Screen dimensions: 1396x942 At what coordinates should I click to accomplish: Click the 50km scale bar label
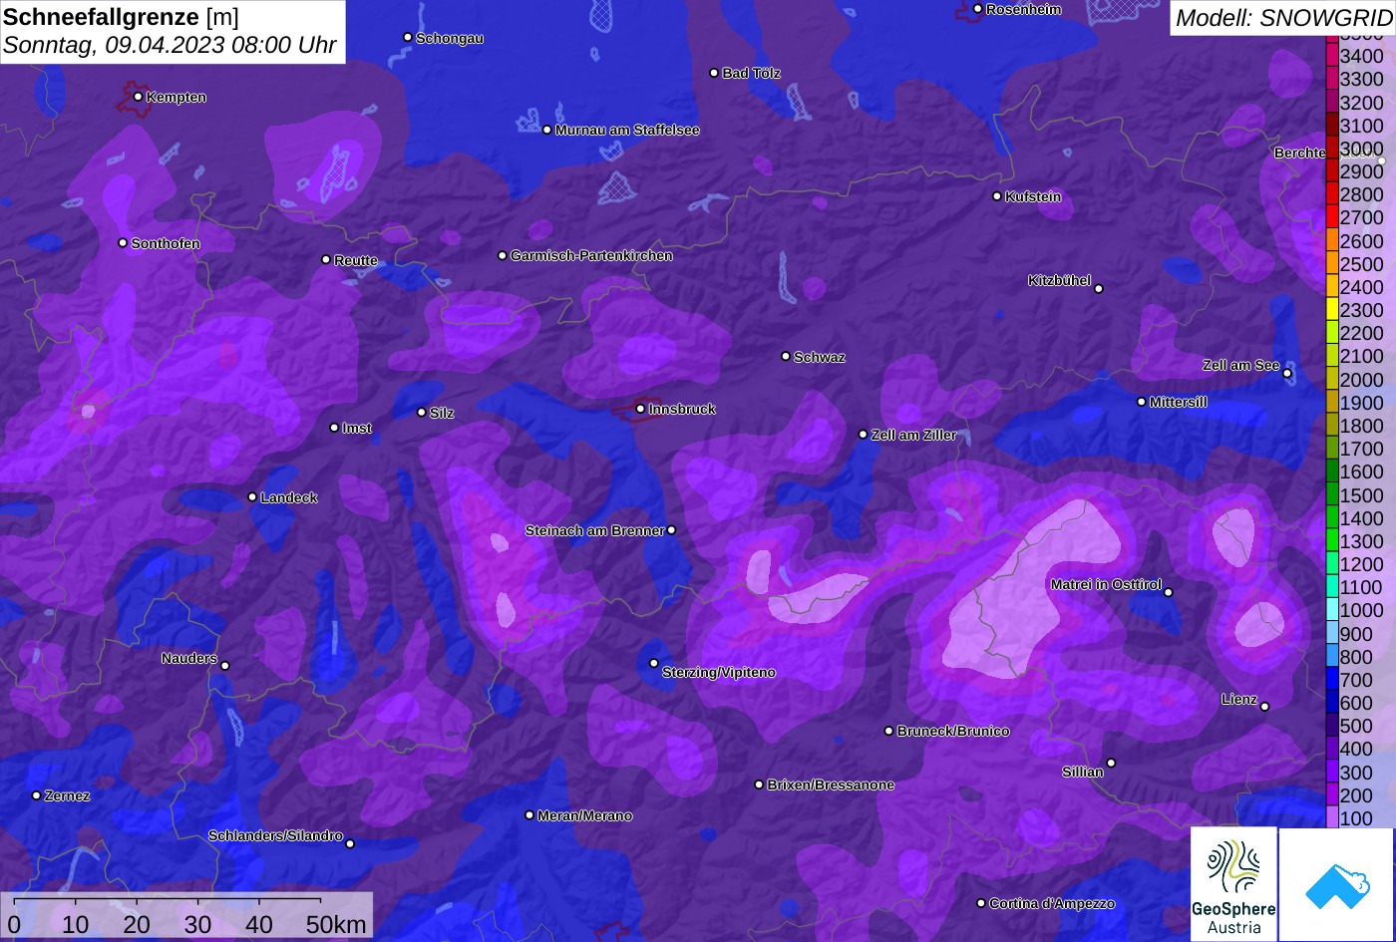click(335, 924)
